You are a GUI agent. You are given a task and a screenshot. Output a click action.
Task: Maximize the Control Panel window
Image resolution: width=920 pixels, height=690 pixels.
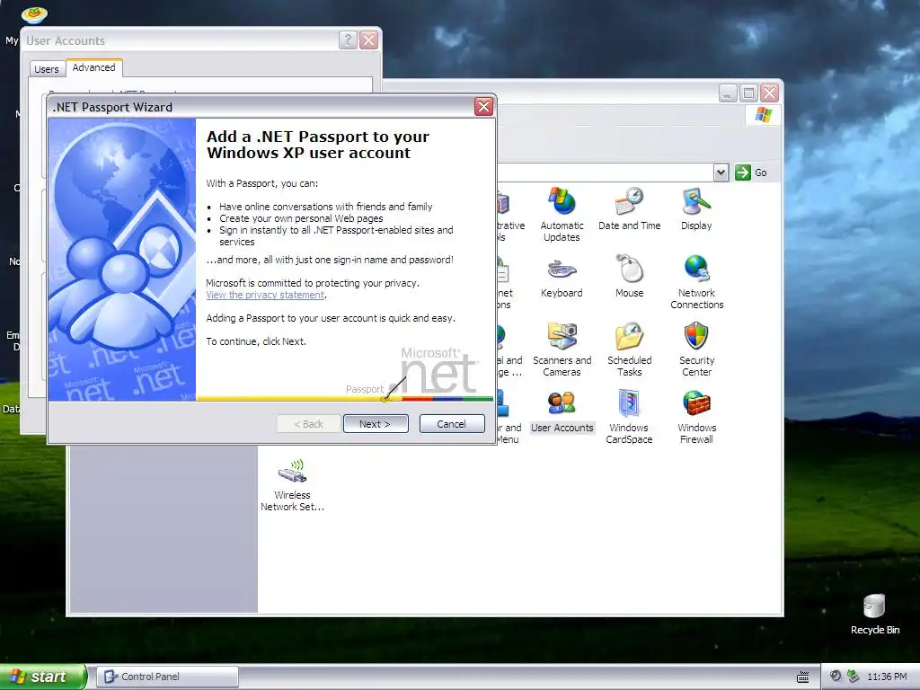pyautogui.click(x=748, y=93)
